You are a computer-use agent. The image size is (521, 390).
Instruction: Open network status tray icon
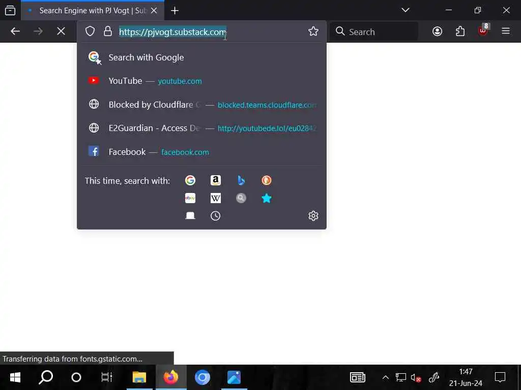401,377
